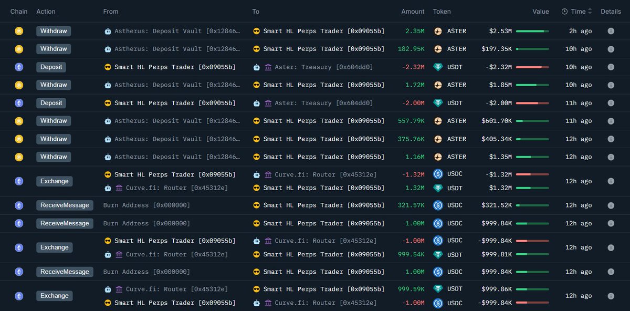Click the Deposit tag on the -2.00M row
The image size is (630, 311).
(51, 103)
